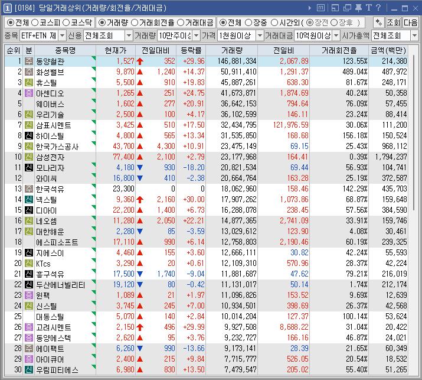The height and width of the screenshot is (380, 422).
Task: Click the 증 badge beside 고려시멘트
Action: pos(29,327)
